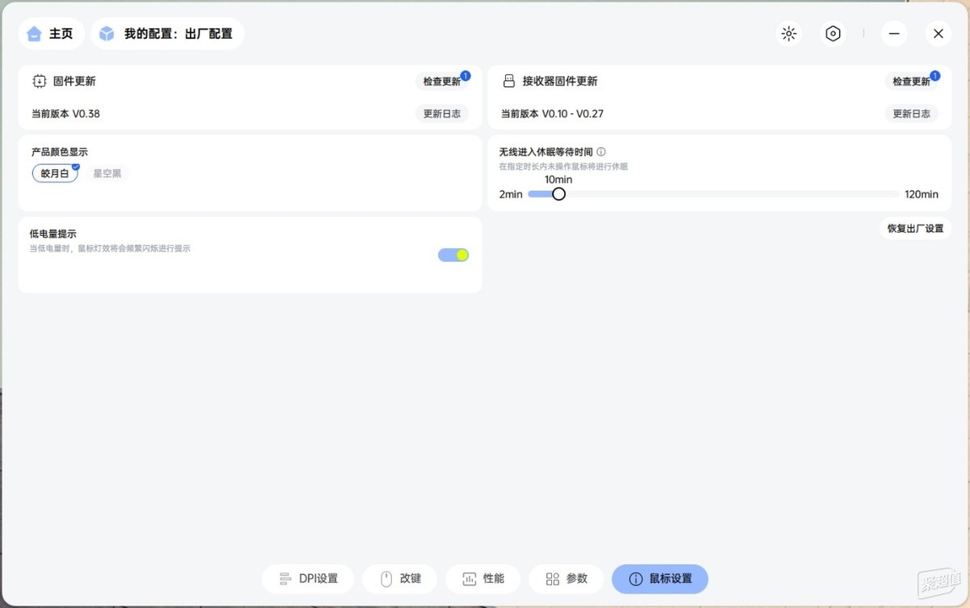
Task: Click 当前版本 V0.38 text
Action: click(x=65, y=114)
